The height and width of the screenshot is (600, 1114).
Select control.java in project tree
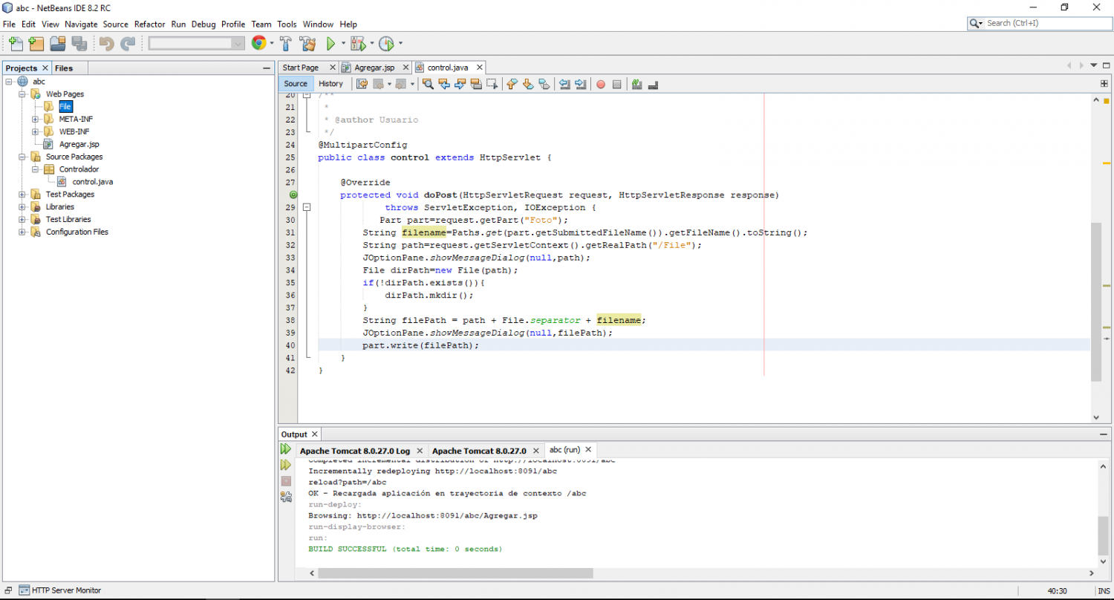93,182
